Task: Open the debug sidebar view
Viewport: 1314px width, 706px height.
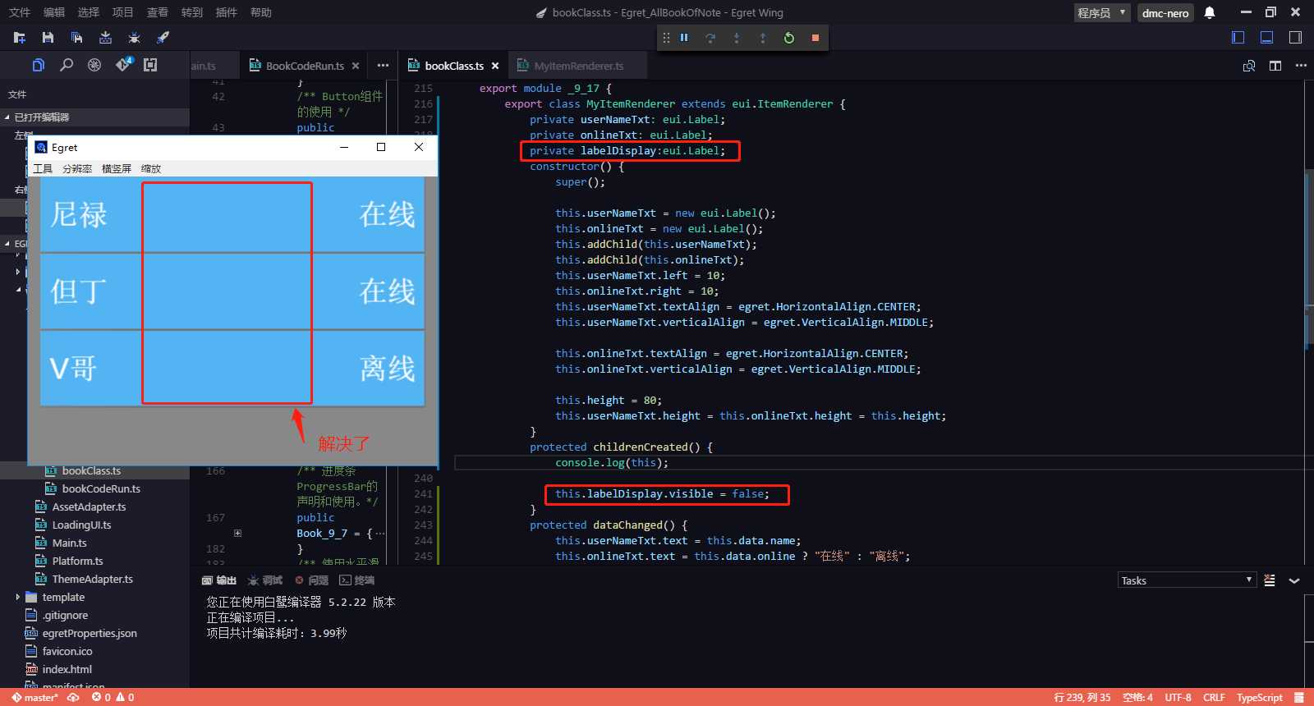Action: pyautogui.click(x=94, y=65)
